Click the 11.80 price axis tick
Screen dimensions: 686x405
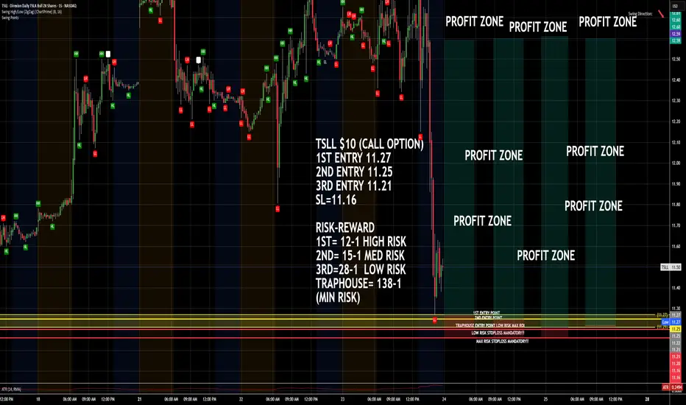676,205
